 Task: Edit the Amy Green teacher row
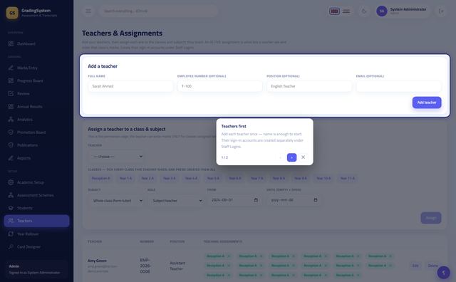(415, 266)
